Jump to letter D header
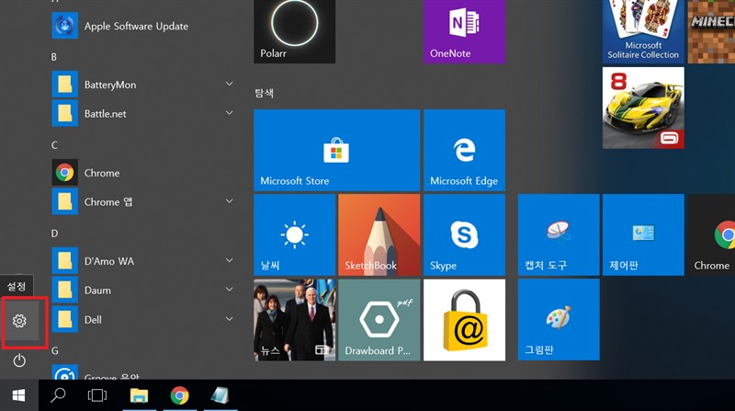 (54, 234)
